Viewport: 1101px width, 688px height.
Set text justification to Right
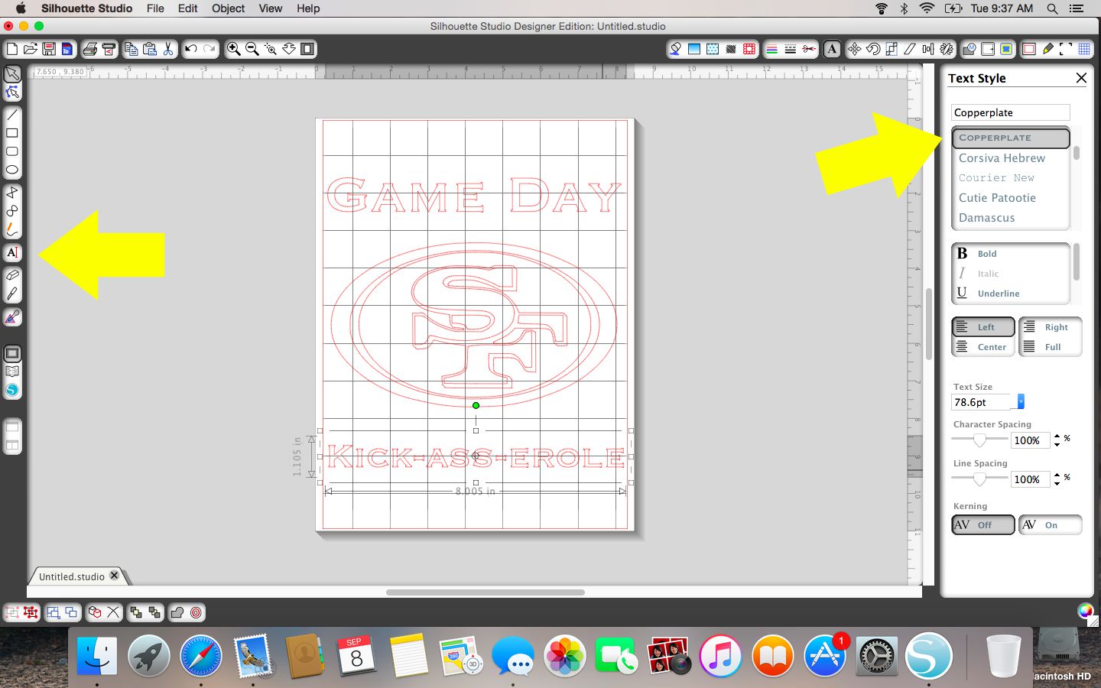(x=1051, y=327)
